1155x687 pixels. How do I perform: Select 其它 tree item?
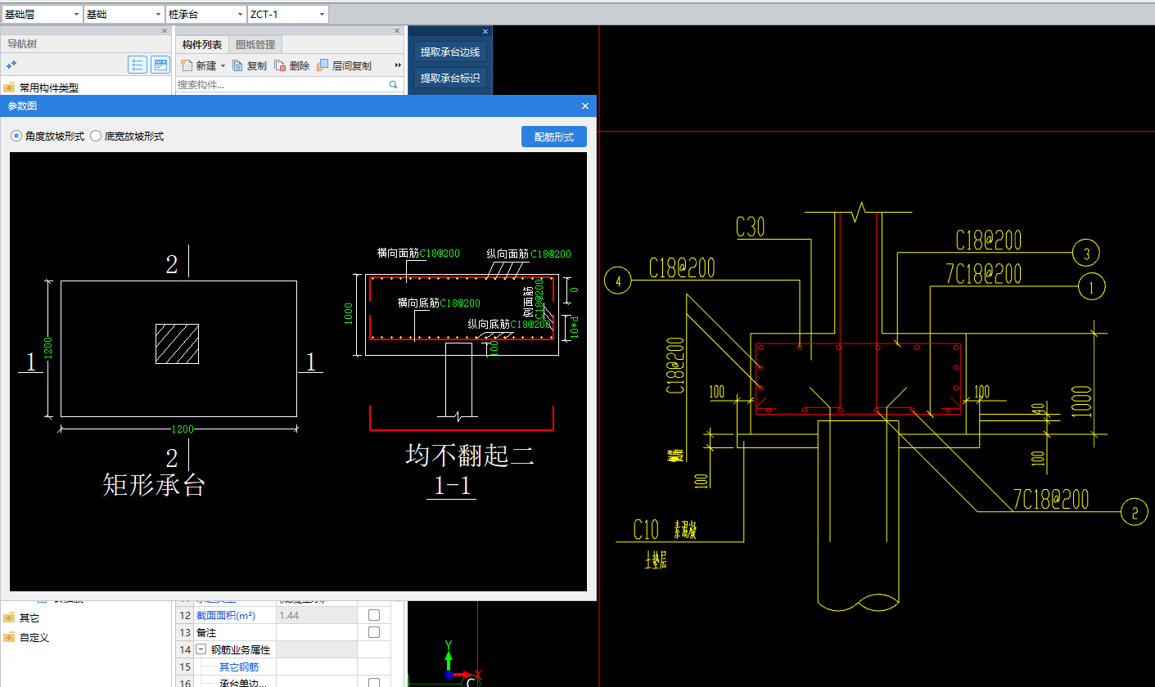[29, 617]
